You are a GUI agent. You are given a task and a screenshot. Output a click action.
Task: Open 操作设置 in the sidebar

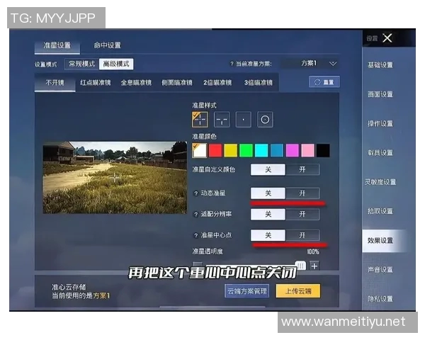pos(380,124)
